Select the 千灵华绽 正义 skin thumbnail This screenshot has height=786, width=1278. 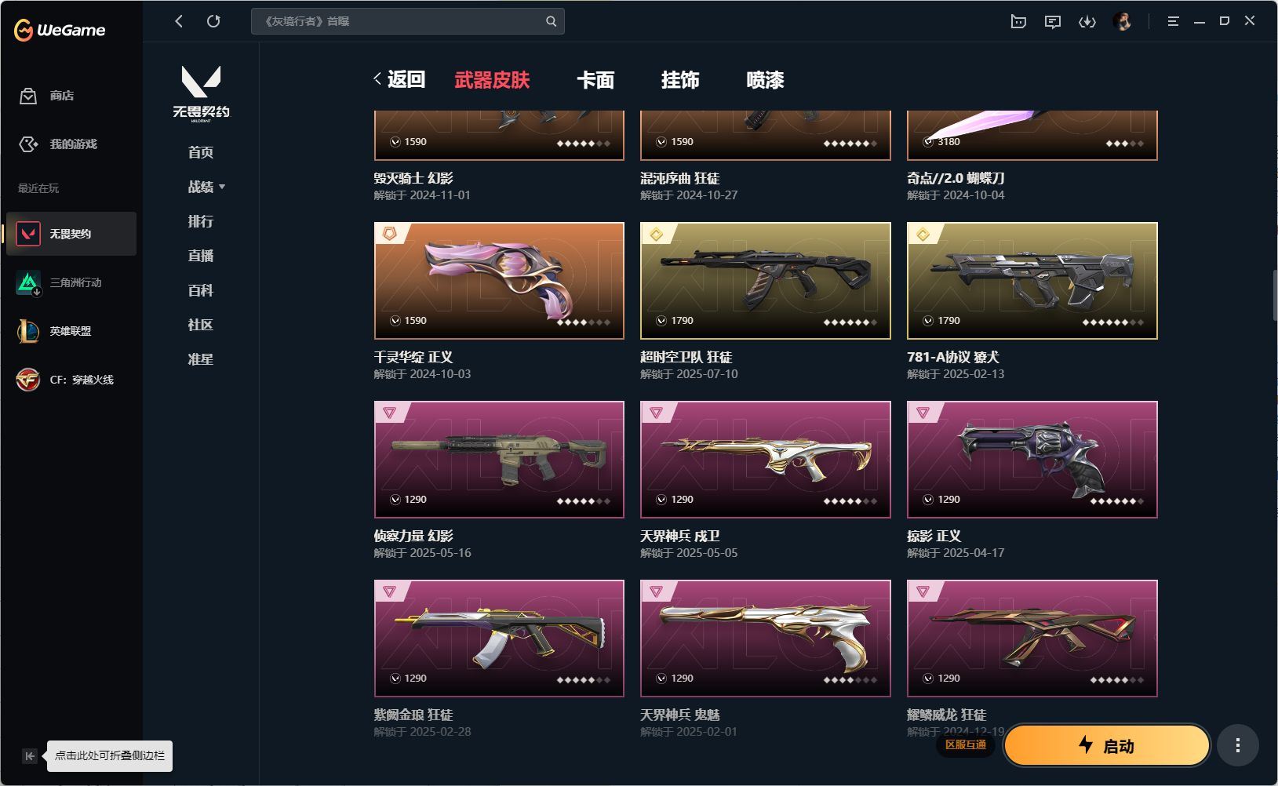[499, 281]
